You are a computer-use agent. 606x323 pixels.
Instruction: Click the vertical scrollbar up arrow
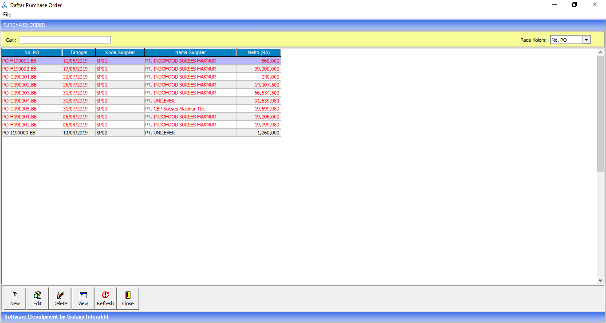click(x=600, y=52)
